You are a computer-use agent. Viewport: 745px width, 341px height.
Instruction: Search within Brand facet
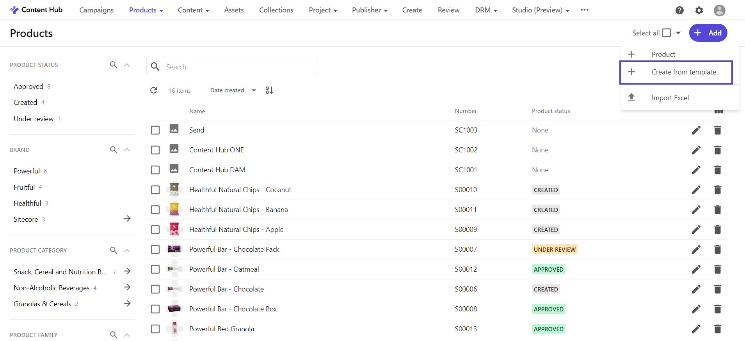114,150
